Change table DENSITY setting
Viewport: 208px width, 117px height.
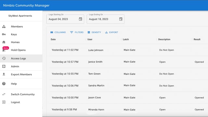pos(94,32)
